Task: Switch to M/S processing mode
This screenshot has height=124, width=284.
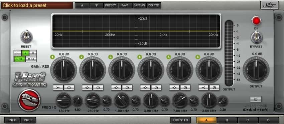Action: pos(31,59)
